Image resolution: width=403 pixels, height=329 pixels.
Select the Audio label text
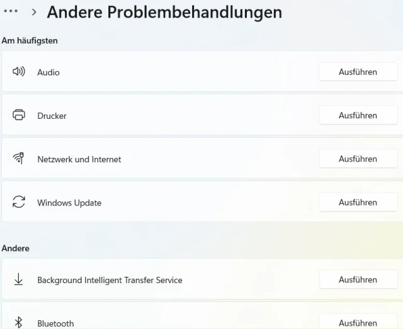(x=48, y=72)
